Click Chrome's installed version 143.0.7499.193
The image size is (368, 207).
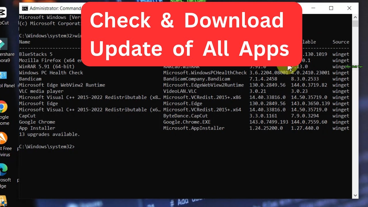[269, 122]
